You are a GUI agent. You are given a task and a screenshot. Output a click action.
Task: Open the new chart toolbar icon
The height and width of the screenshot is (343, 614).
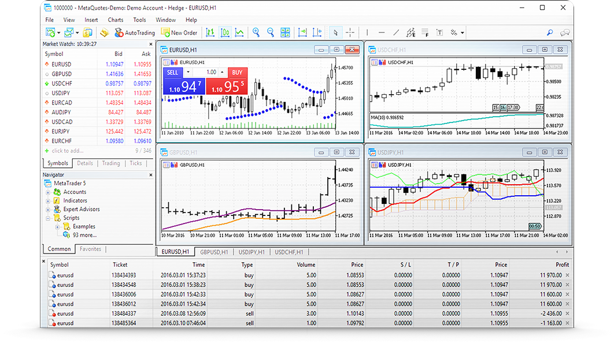50,32
